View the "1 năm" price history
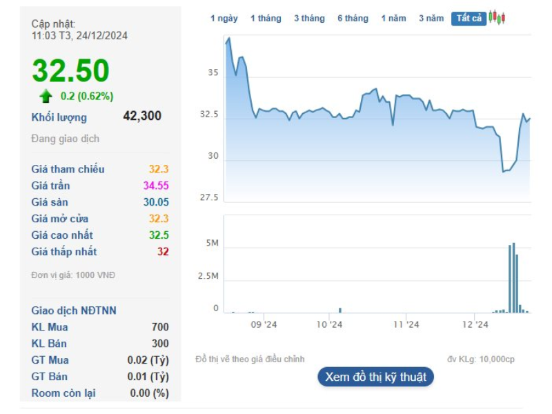Image resolution: width=552 pixels, height=414 pixels. coord(393,19)
